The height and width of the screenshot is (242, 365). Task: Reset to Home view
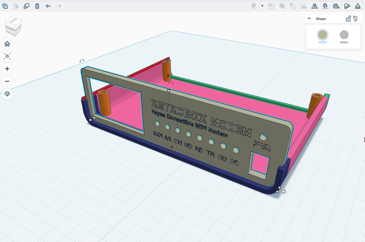click(x=7, y=44)
